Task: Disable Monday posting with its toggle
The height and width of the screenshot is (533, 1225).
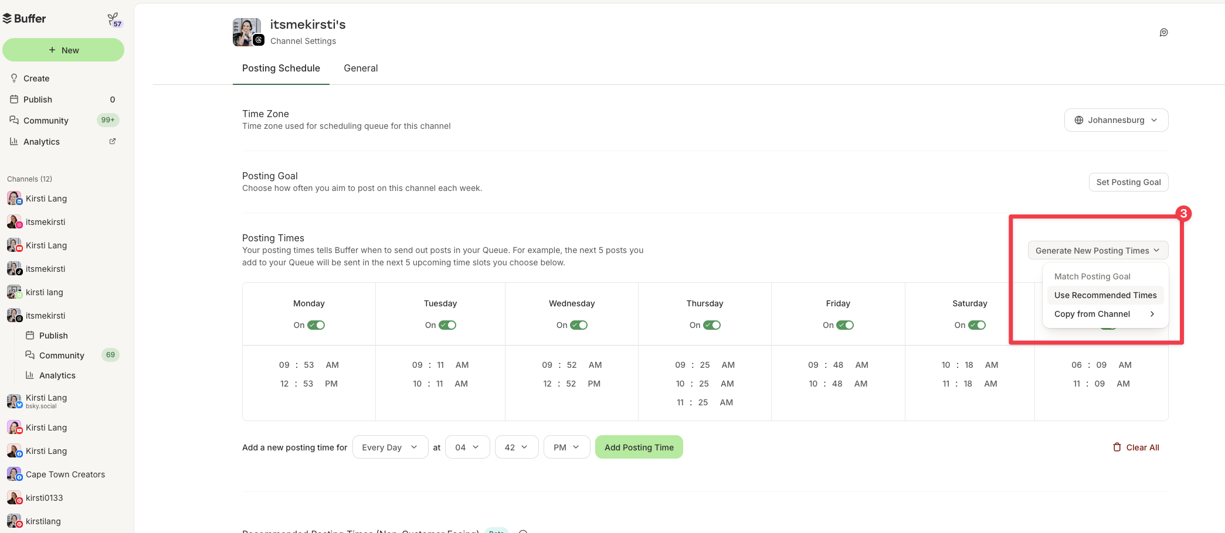Action: point(315,325)
